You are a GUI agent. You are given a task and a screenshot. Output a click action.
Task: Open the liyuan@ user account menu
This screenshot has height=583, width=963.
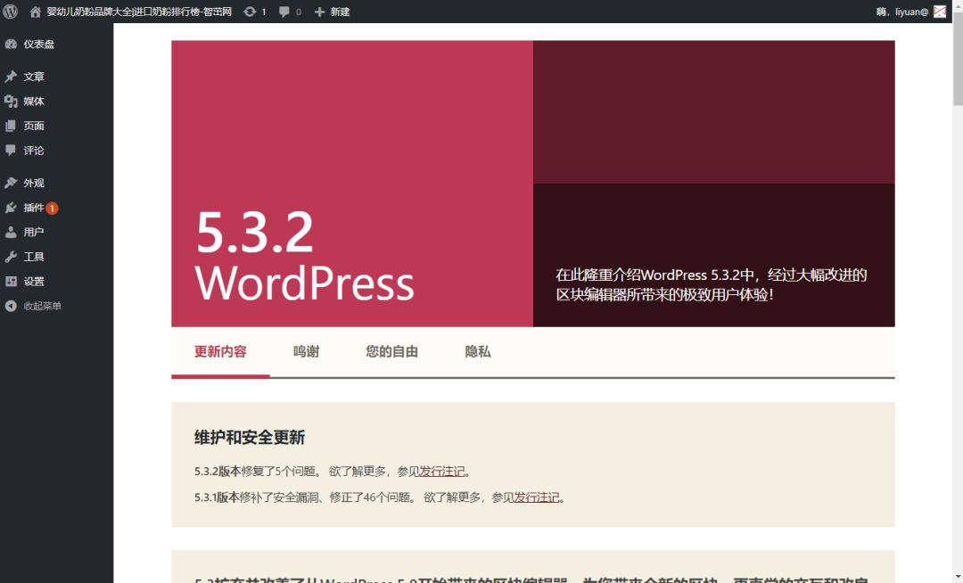[x=902, y=12]
